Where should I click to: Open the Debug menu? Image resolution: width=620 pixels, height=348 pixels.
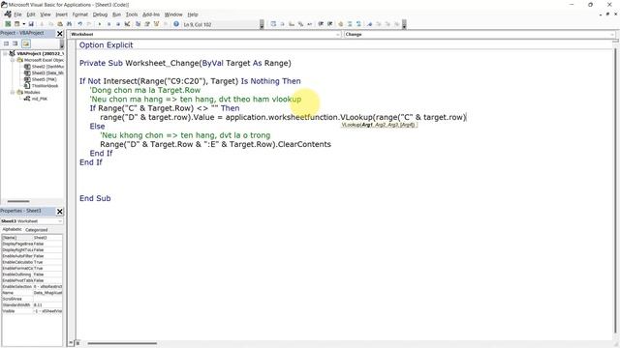pos(100,14)
